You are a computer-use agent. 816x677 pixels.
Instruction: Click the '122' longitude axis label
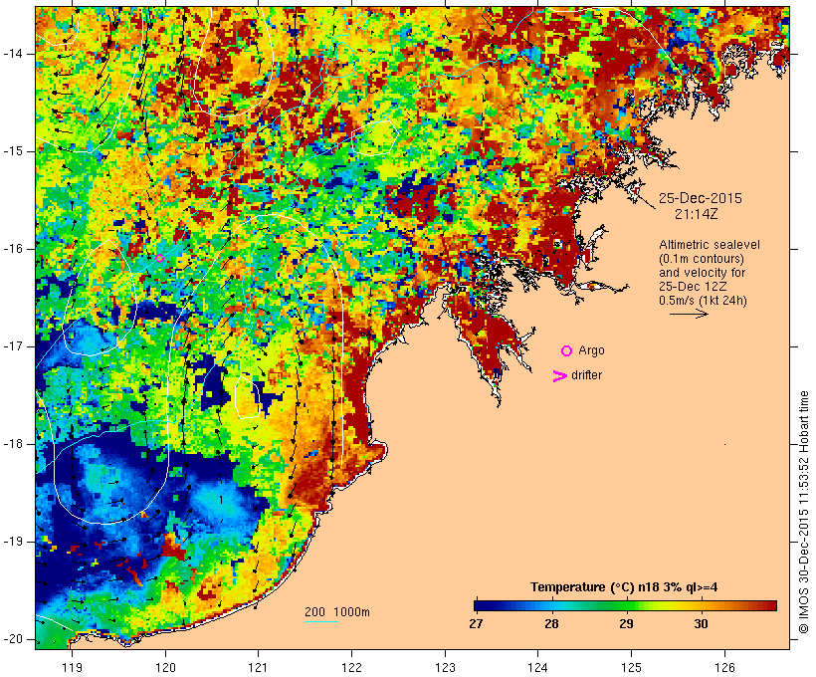[352, 667]
